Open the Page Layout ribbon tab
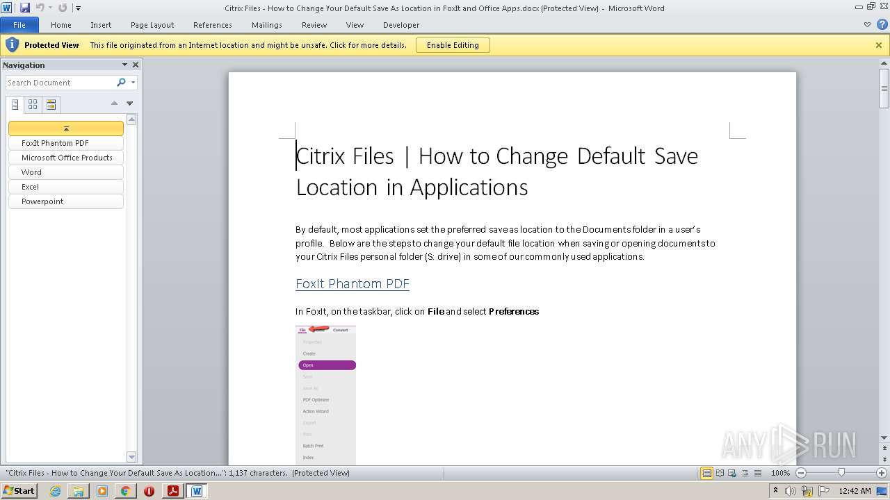Viewport: 890px width, 500px height. pyautogui.click(x=152, y=25)
